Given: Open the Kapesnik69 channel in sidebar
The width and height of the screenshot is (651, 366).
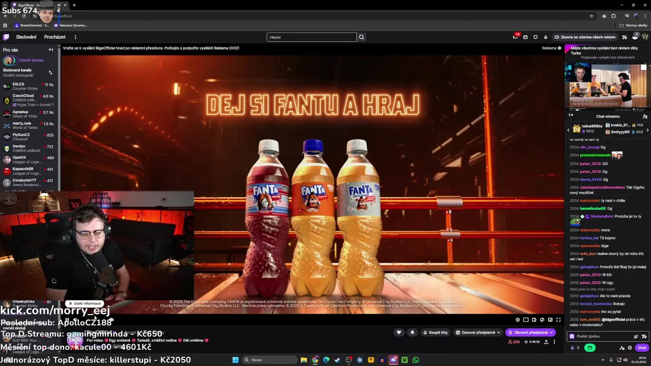Looking at the screenshot, I should 28,171.
